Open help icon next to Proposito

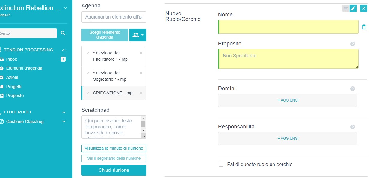point(353,44)
